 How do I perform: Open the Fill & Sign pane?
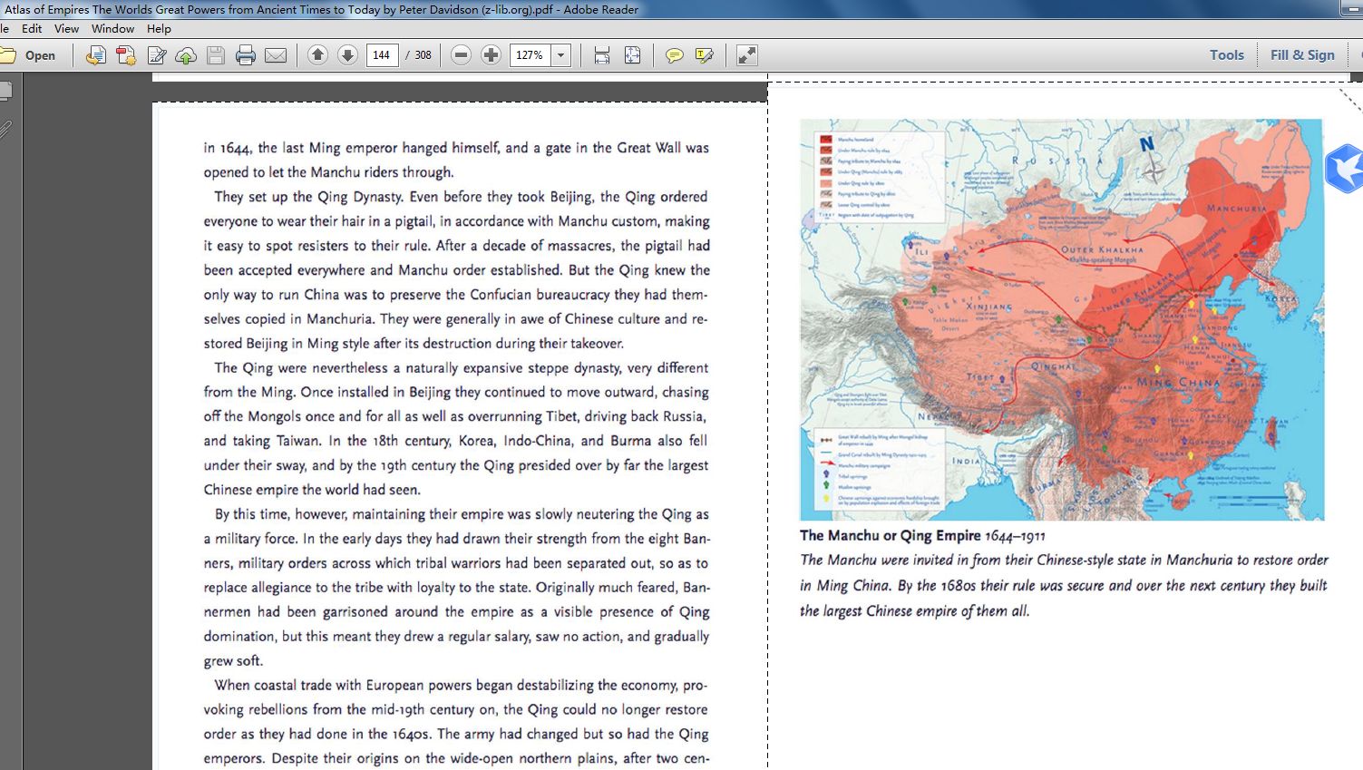coord(1302,55)
